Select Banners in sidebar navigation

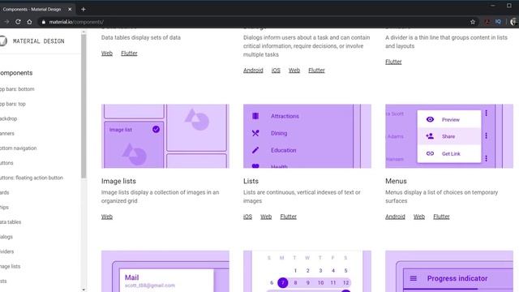(x=7, y=133)
